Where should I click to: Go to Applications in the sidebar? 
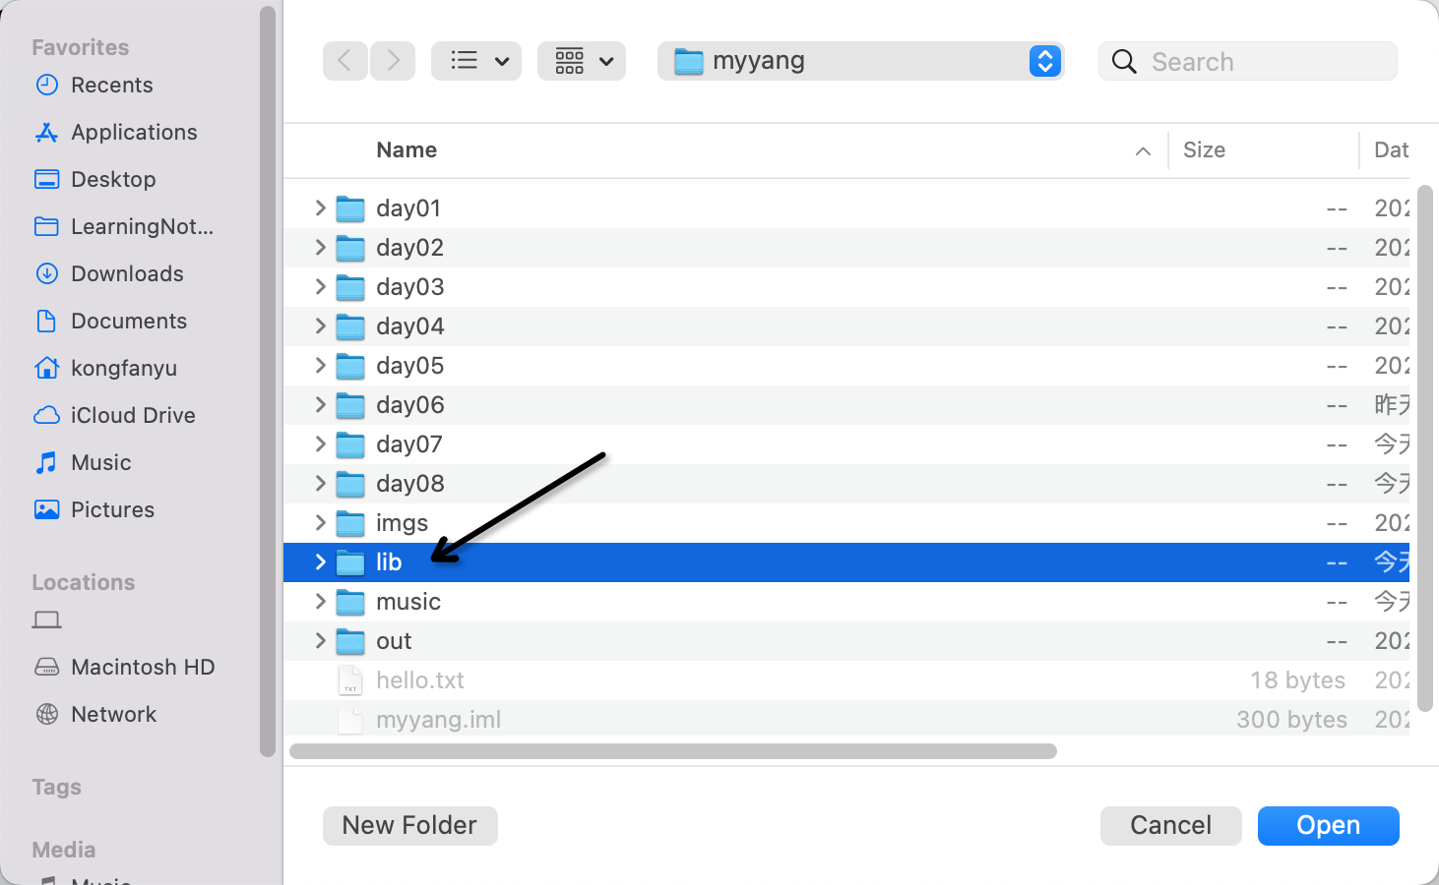pos(134,133)
